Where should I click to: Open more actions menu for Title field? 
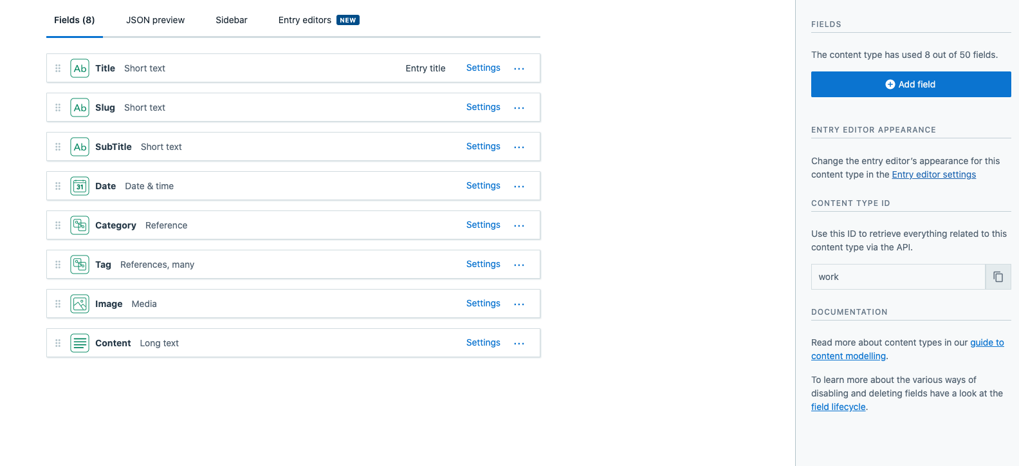[x=519, y=69]
